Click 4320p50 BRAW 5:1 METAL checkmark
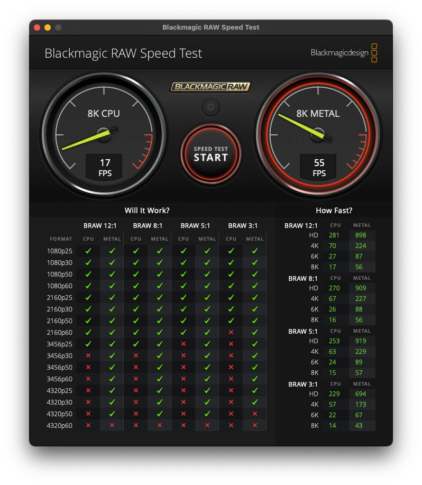 coord(207,414)
